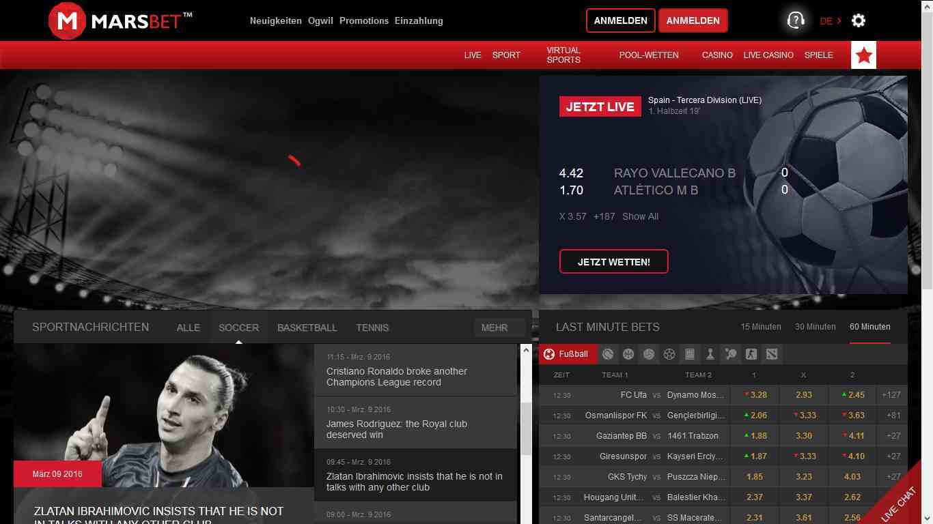Open the LIVE CASINO section
933x524 pixels.
[x=768, y=55]
